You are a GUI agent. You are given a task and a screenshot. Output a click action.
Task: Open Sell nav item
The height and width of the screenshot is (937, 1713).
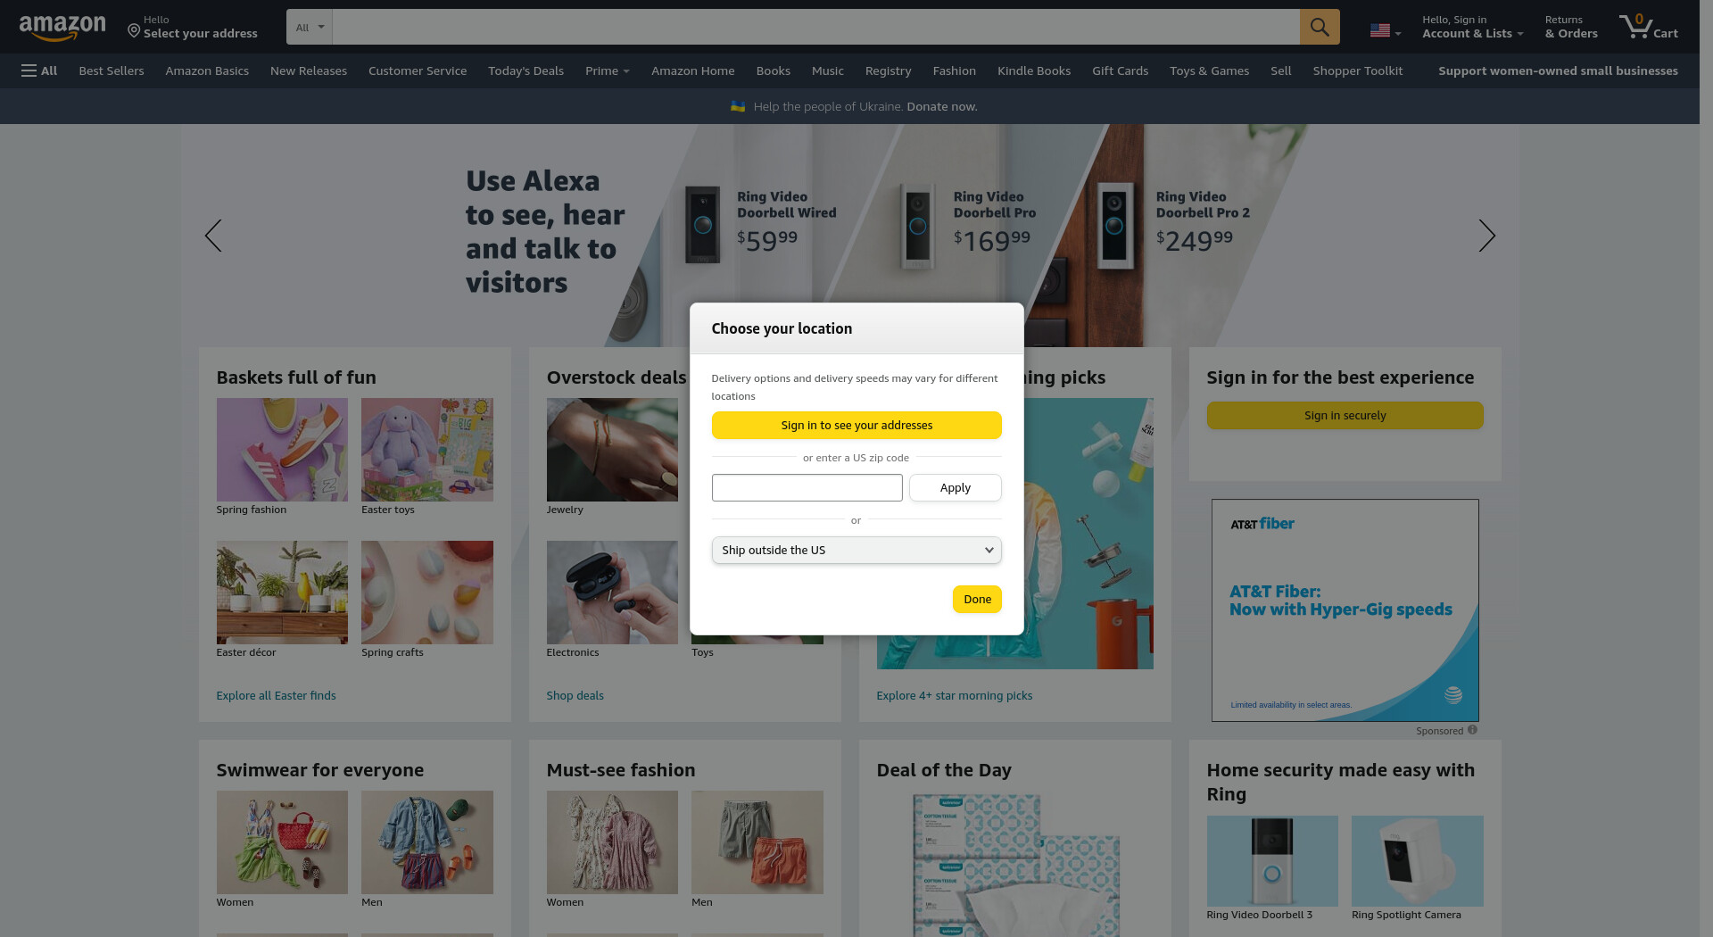1281,70
